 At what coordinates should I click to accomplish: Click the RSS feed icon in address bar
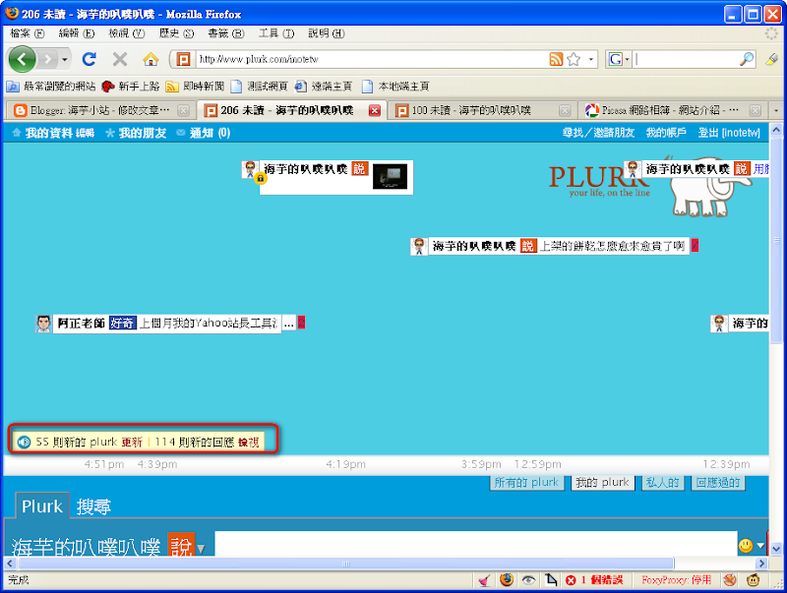coord(556,59)
